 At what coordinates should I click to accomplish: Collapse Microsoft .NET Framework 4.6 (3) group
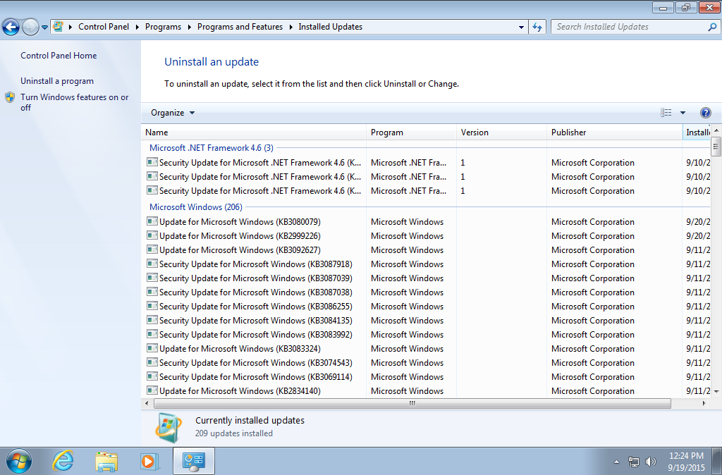click(x=212, y=148)
